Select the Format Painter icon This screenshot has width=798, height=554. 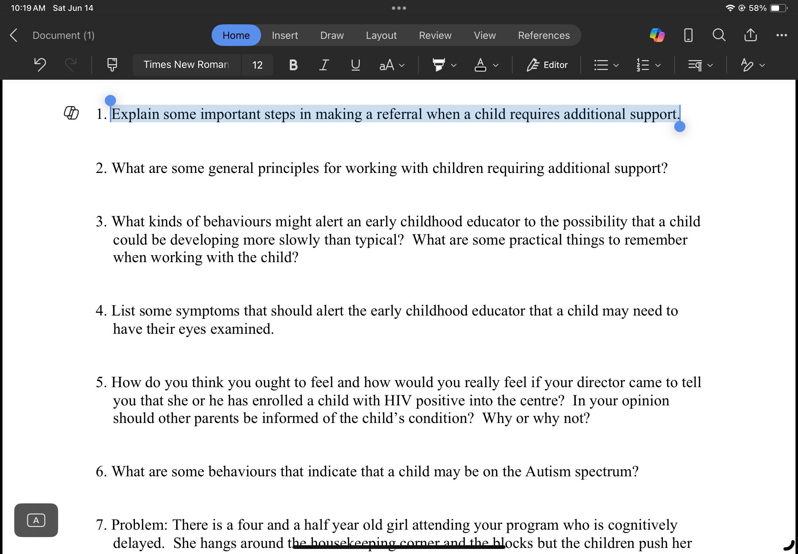(x=112, y=65)
